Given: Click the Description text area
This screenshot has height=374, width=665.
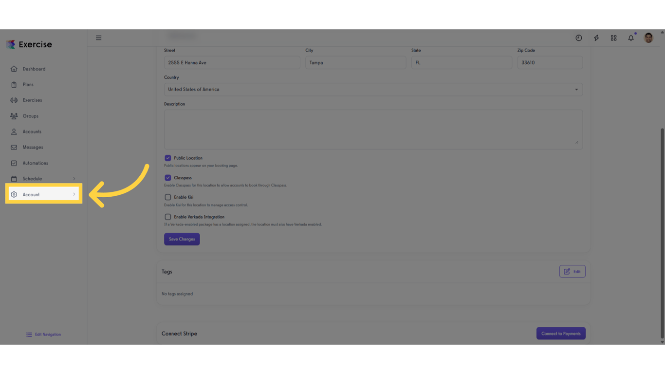Looking at the screenshot, I should click(x=373, y=129).
